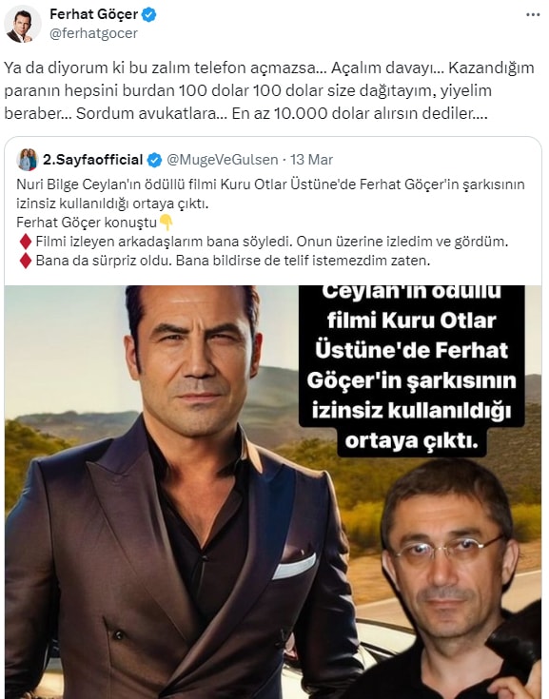
Task: Click the first red diamond bullet
Action: click(x=26, y=242)
